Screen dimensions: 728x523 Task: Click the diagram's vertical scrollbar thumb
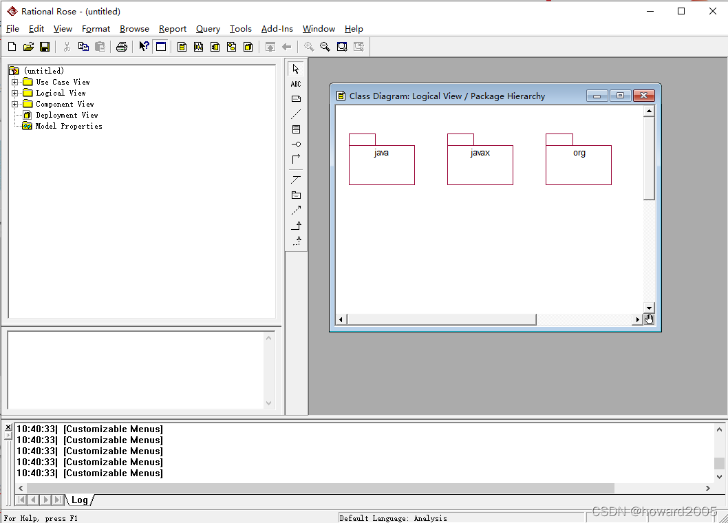pyautogui.click(x=649, y=158)
